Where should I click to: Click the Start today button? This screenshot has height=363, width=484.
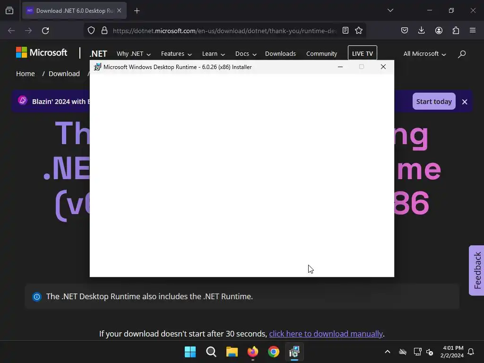(434, 101)
